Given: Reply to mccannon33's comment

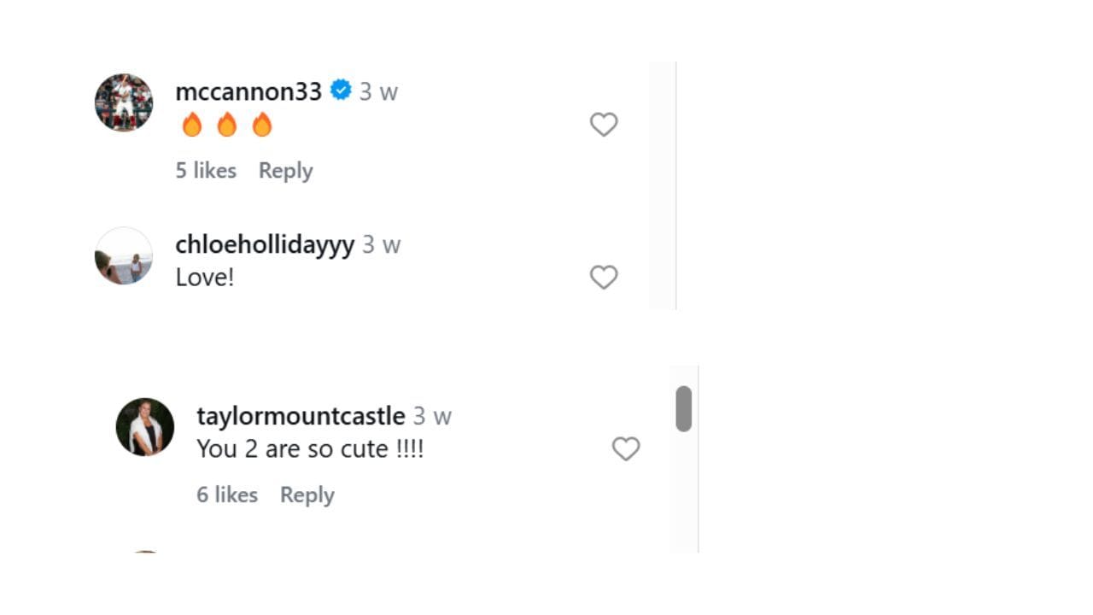Looking at the screenshot, I should click(285, 170).
